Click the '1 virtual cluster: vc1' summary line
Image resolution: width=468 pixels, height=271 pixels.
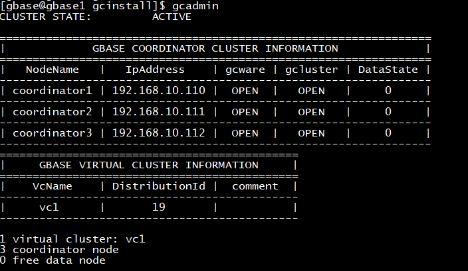pyautogui.click(x=72, y=239)
